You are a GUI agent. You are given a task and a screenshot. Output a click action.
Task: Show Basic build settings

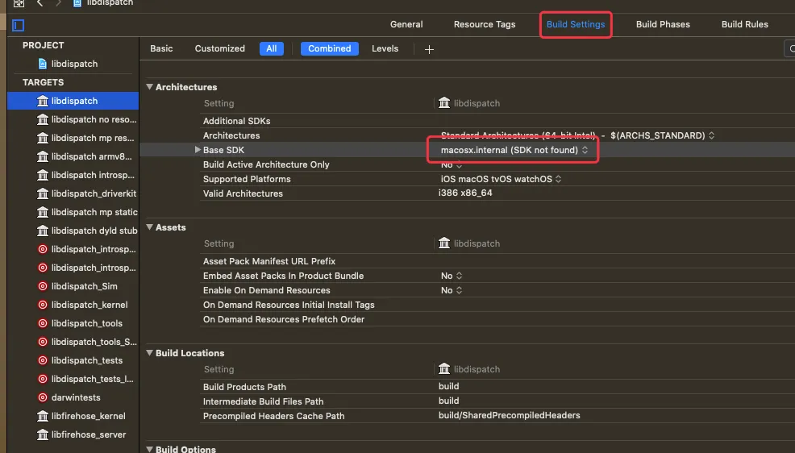coord(161,48)
